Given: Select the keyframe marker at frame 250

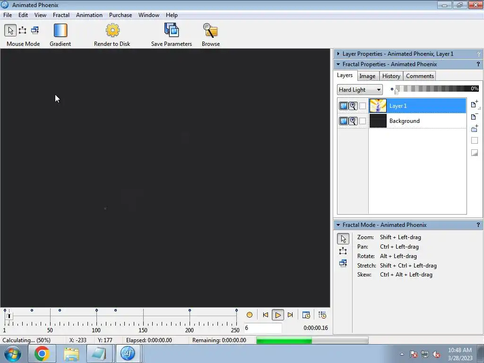Looking at the screenshot, I should point(236,310).
